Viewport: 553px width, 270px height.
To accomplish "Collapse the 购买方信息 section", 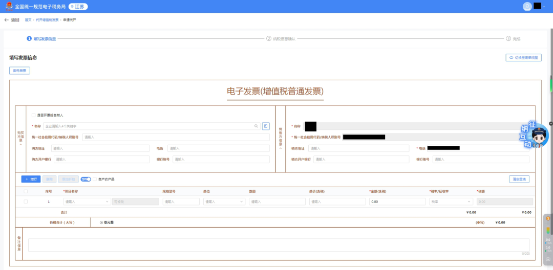I will pyautogui.click(x=20, y=145).
